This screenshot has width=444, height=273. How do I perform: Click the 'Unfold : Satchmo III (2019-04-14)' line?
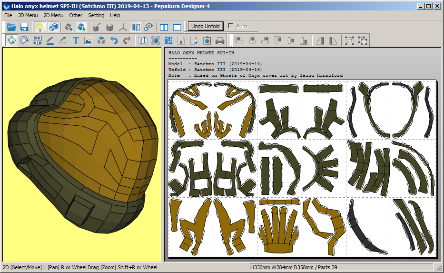pos(215,70)
